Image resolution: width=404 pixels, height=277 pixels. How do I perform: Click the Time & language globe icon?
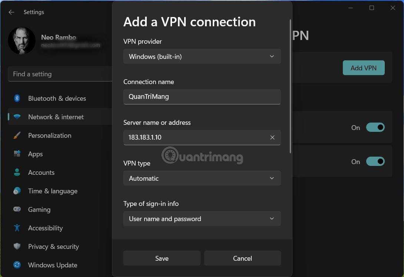[17, 191]
